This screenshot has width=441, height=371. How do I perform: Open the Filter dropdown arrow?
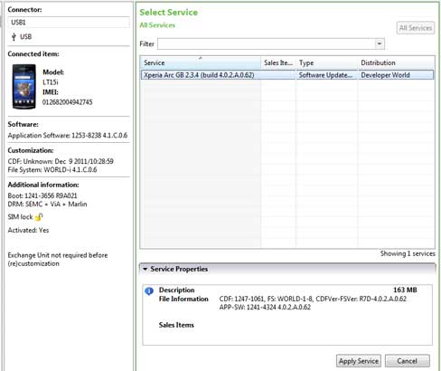pos(380,43)
